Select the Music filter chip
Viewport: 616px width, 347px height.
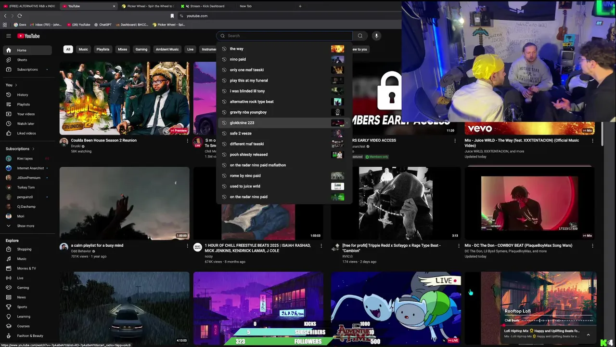(x=83, y=49)
